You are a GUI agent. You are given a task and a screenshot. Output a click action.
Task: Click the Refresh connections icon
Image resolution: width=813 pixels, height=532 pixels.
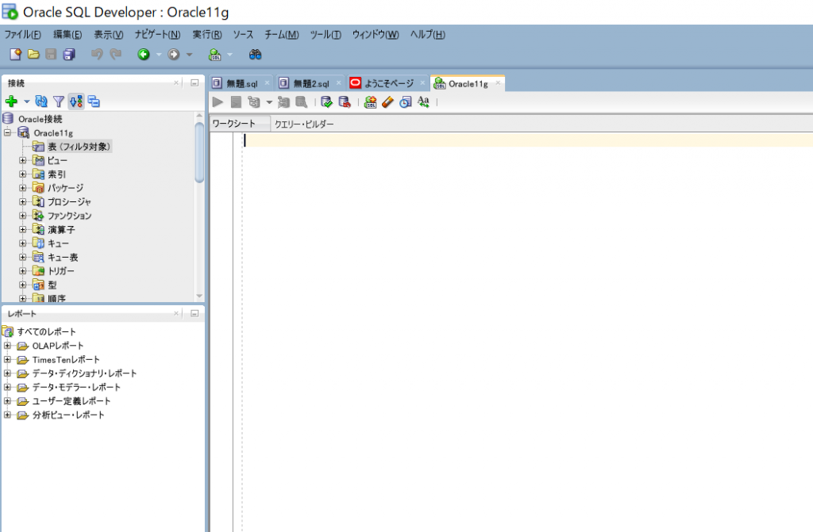[41, 101]
